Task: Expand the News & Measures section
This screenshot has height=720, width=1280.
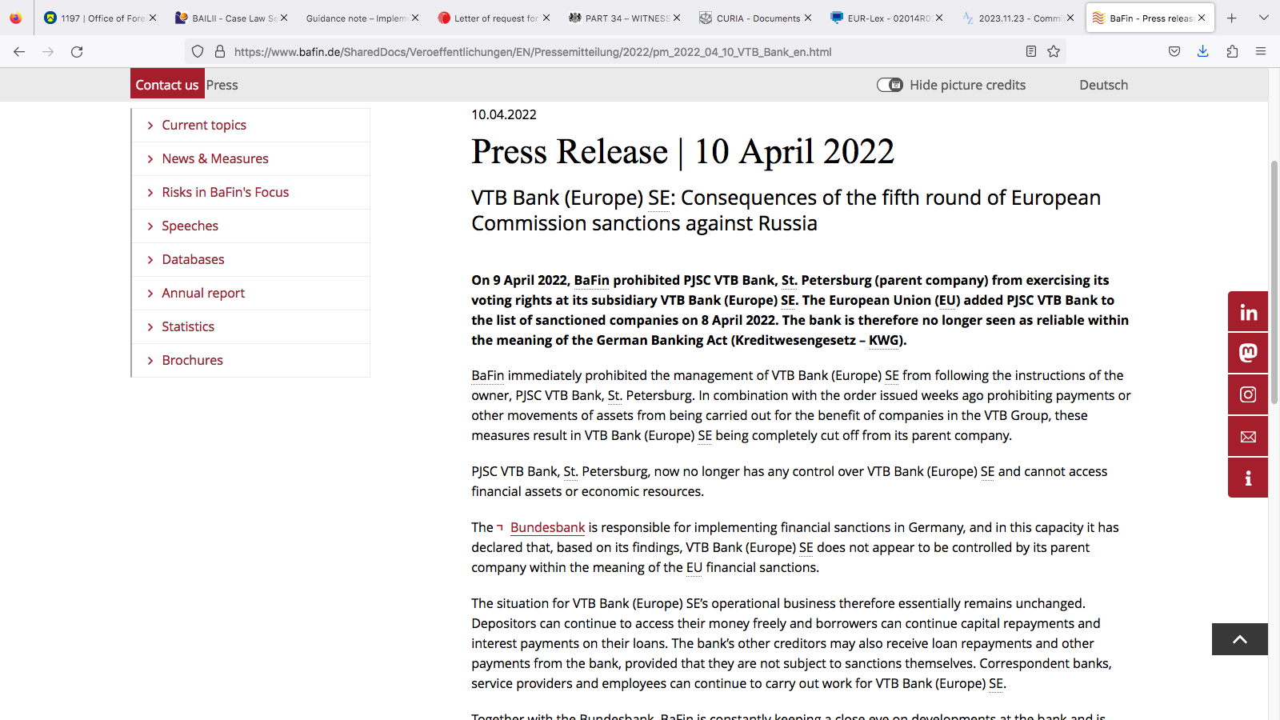Action: [214, 159]
